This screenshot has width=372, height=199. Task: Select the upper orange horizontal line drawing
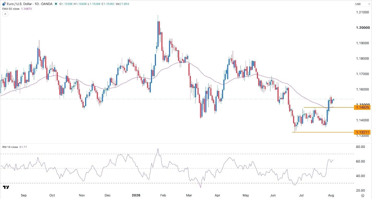(329, 107)
